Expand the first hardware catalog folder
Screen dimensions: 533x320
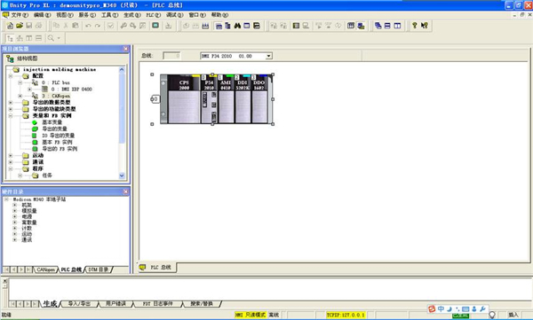click(14, 205)
